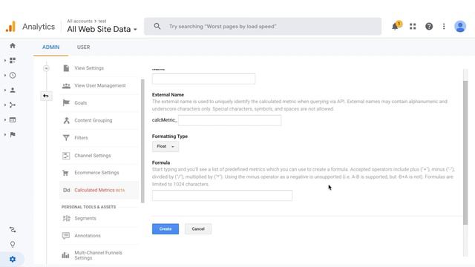
Task: Open Behavior icon in sidebar
Action: click(13, 120)
